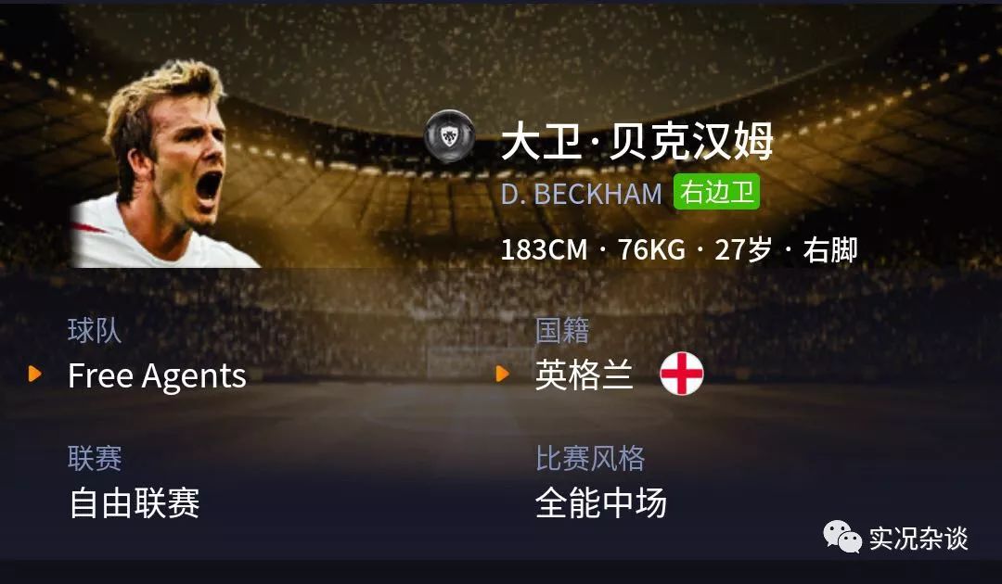
Task: Click the D. BECKHAM English name text
Action: (x=582, y=194)
